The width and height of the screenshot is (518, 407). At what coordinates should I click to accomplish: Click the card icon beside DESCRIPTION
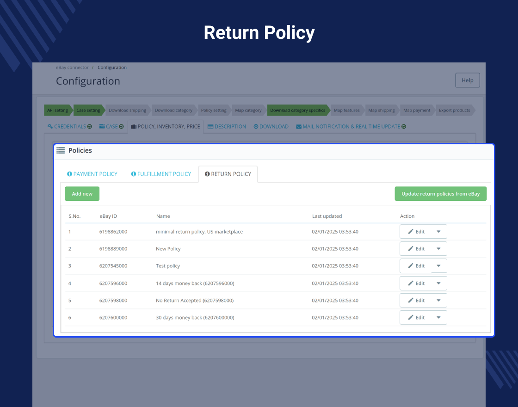tap(210, 127)
